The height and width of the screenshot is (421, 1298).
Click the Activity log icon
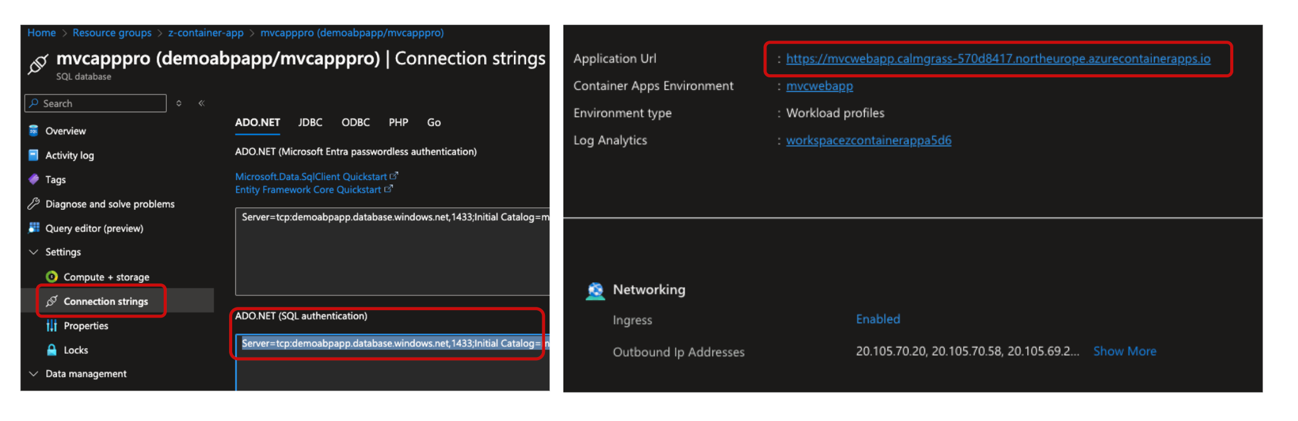point(34,155)
